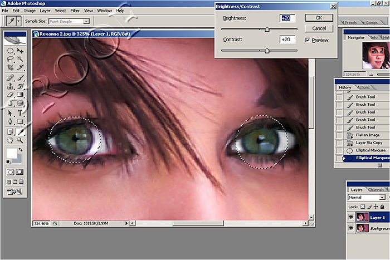Open the Image menu
This screenshot has height=260, width=390.
click(x=30, y=11)
